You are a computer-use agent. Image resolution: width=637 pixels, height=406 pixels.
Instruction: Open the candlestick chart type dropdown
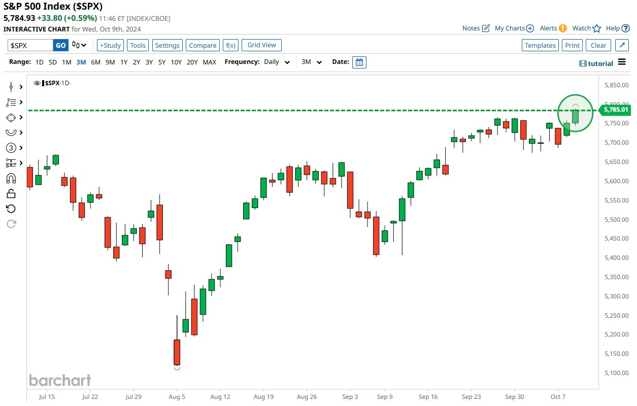[x=79, y=45]
